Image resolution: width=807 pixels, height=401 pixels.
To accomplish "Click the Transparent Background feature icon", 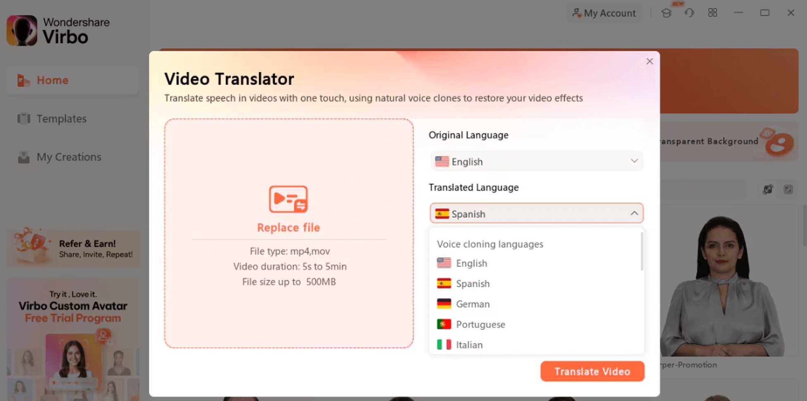I will coord(778,142).
